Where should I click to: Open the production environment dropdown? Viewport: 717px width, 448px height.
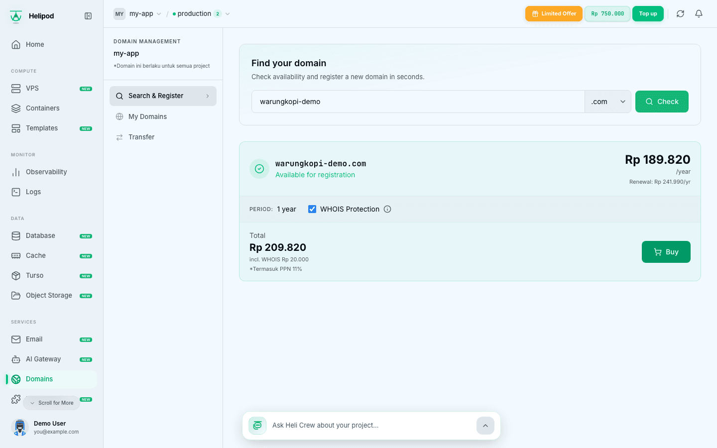(x=201, y=14)
